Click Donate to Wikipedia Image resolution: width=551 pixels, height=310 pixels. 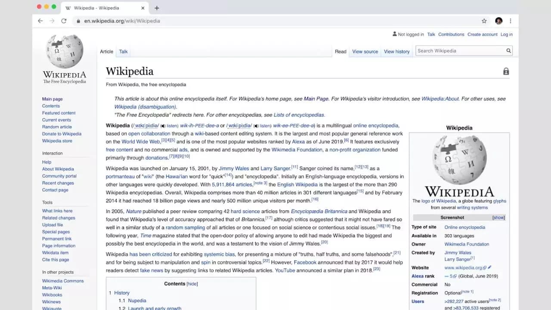click(62, 134)
